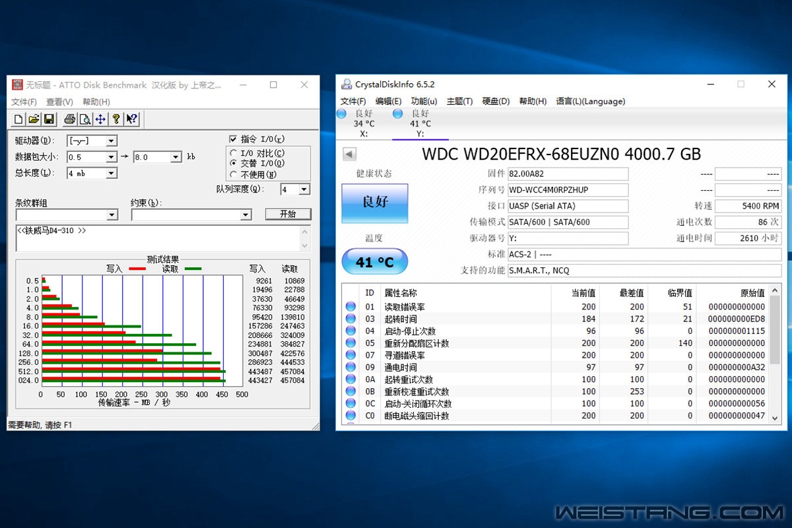
Task: Click scroll-up arrow of SMART attribute list
Action: tap(775, 291)
